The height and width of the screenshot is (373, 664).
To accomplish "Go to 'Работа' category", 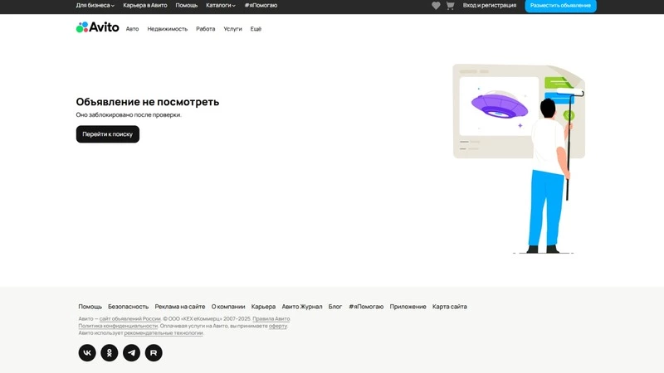I will (205, 29).
